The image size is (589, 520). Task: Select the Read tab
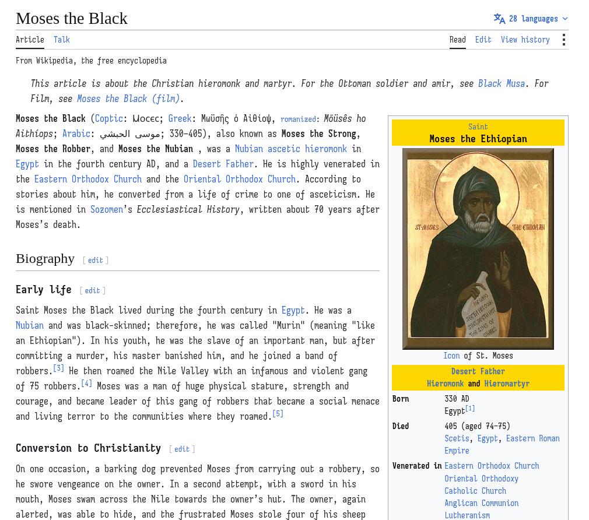tap(458, 40)
